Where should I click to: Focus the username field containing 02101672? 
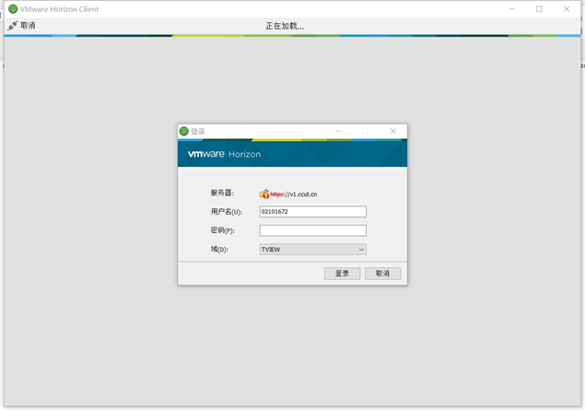click(312, 212)
